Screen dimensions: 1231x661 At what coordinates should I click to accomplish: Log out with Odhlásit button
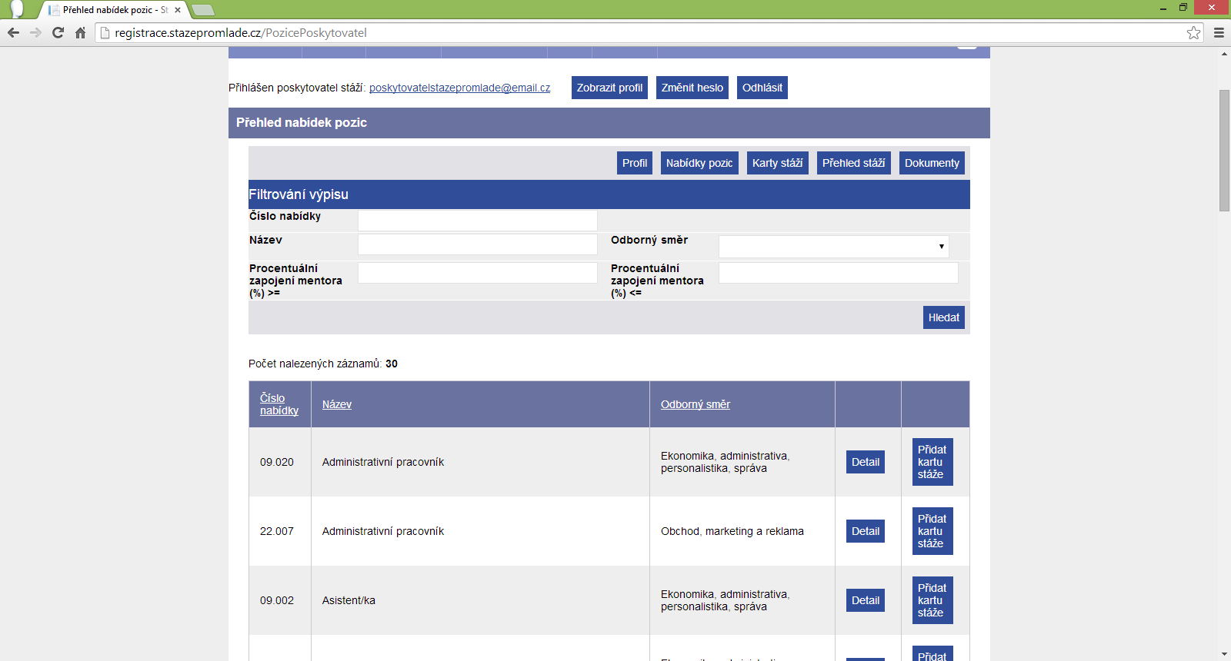(762, 88)
